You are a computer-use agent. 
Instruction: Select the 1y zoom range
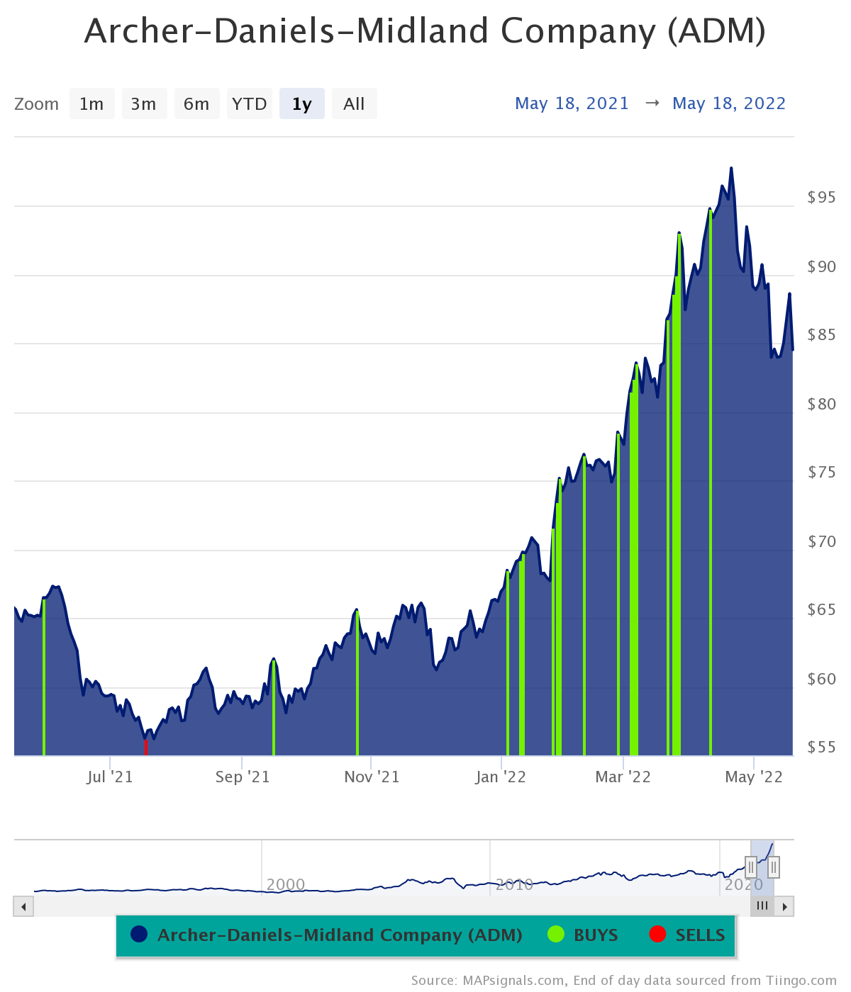point(302,104)
